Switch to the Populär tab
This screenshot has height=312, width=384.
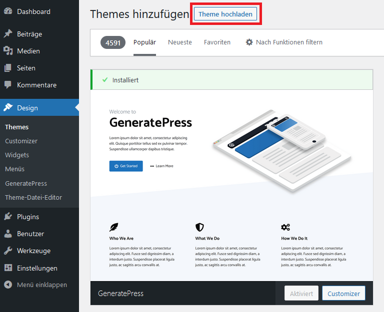[144, 42]
